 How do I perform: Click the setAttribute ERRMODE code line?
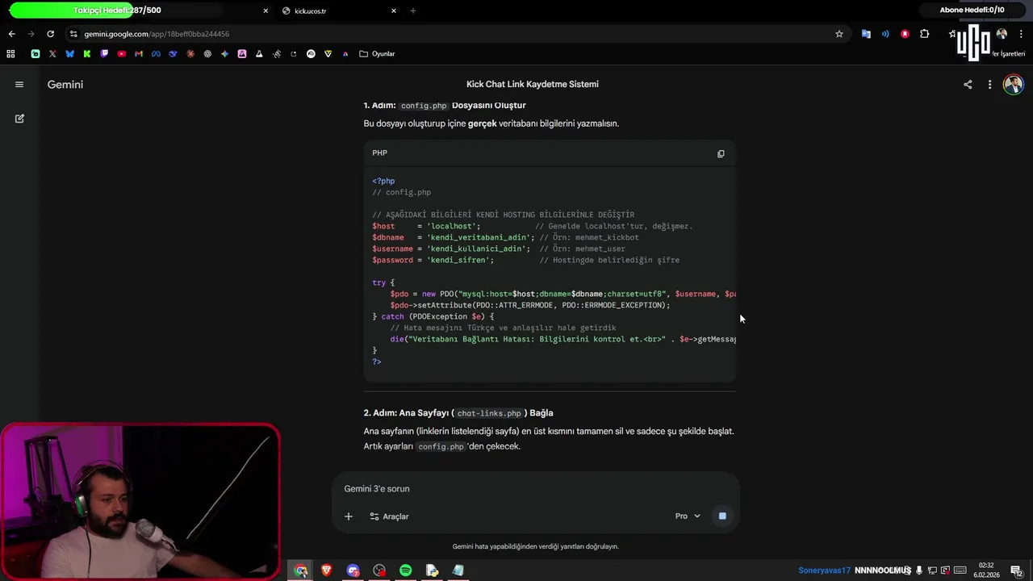[530, 305]
